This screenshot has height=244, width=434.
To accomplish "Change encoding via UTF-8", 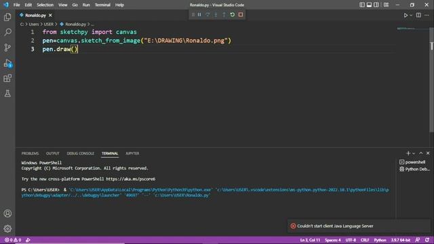I will 351,240.
